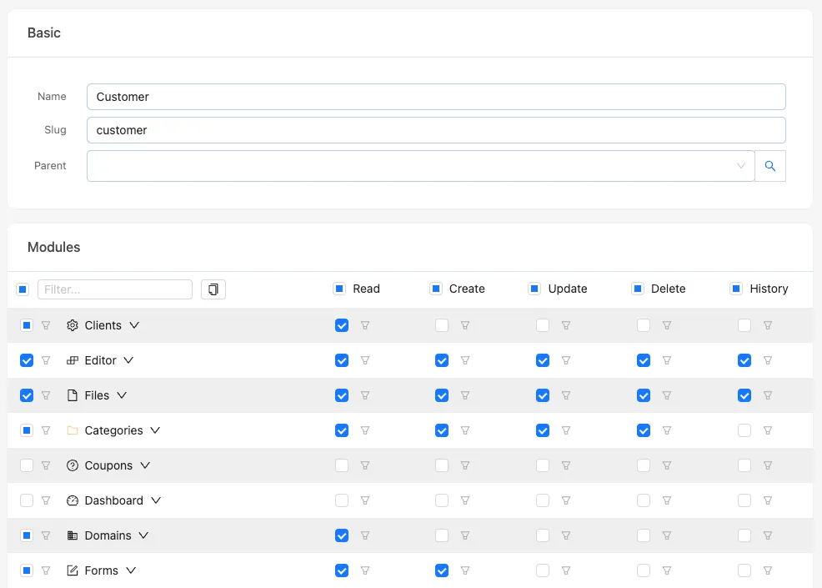Expand the Dashboard module chevron

click(x=156, y=500)
